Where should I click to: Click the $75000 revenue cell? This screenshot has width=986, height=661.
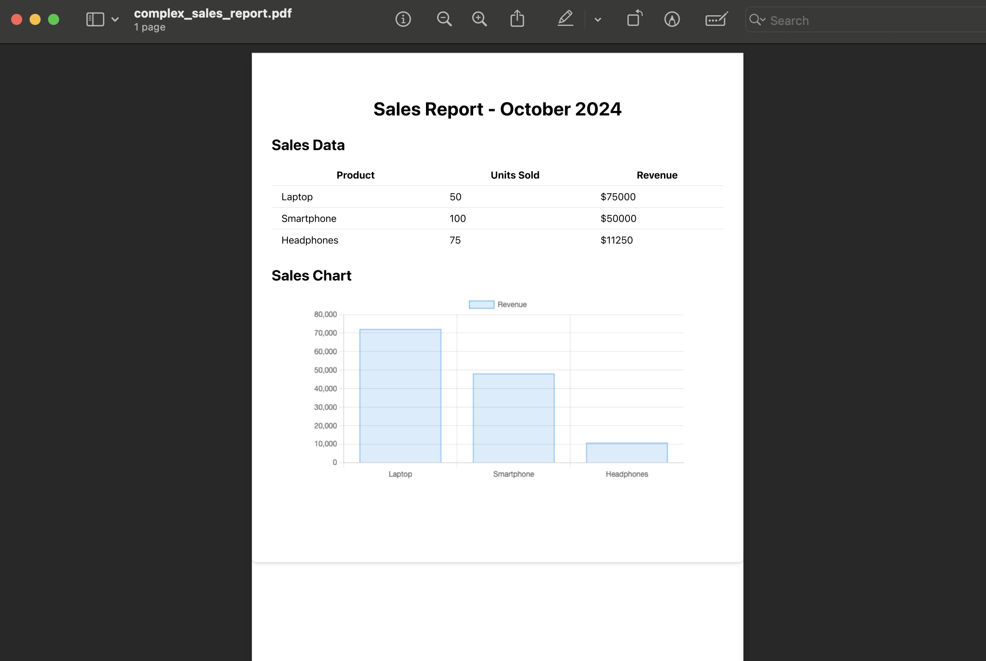[618, 197]
